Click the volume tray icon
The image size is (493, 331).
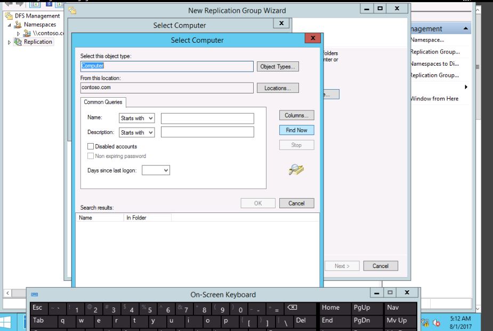[x=437, y=321]
